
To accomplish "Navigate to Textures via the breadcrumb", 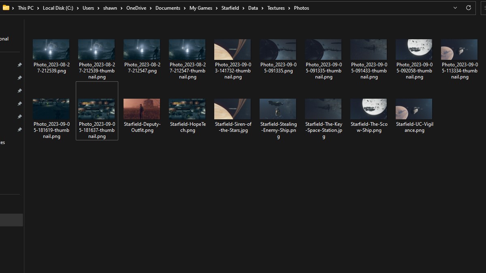I will (x=276, y=8).
